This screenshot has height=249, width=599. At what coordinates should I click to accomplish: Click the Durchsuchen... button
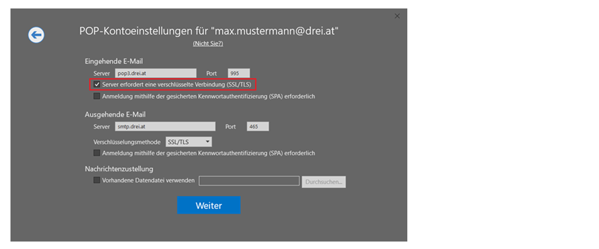(x=323, y=181)
